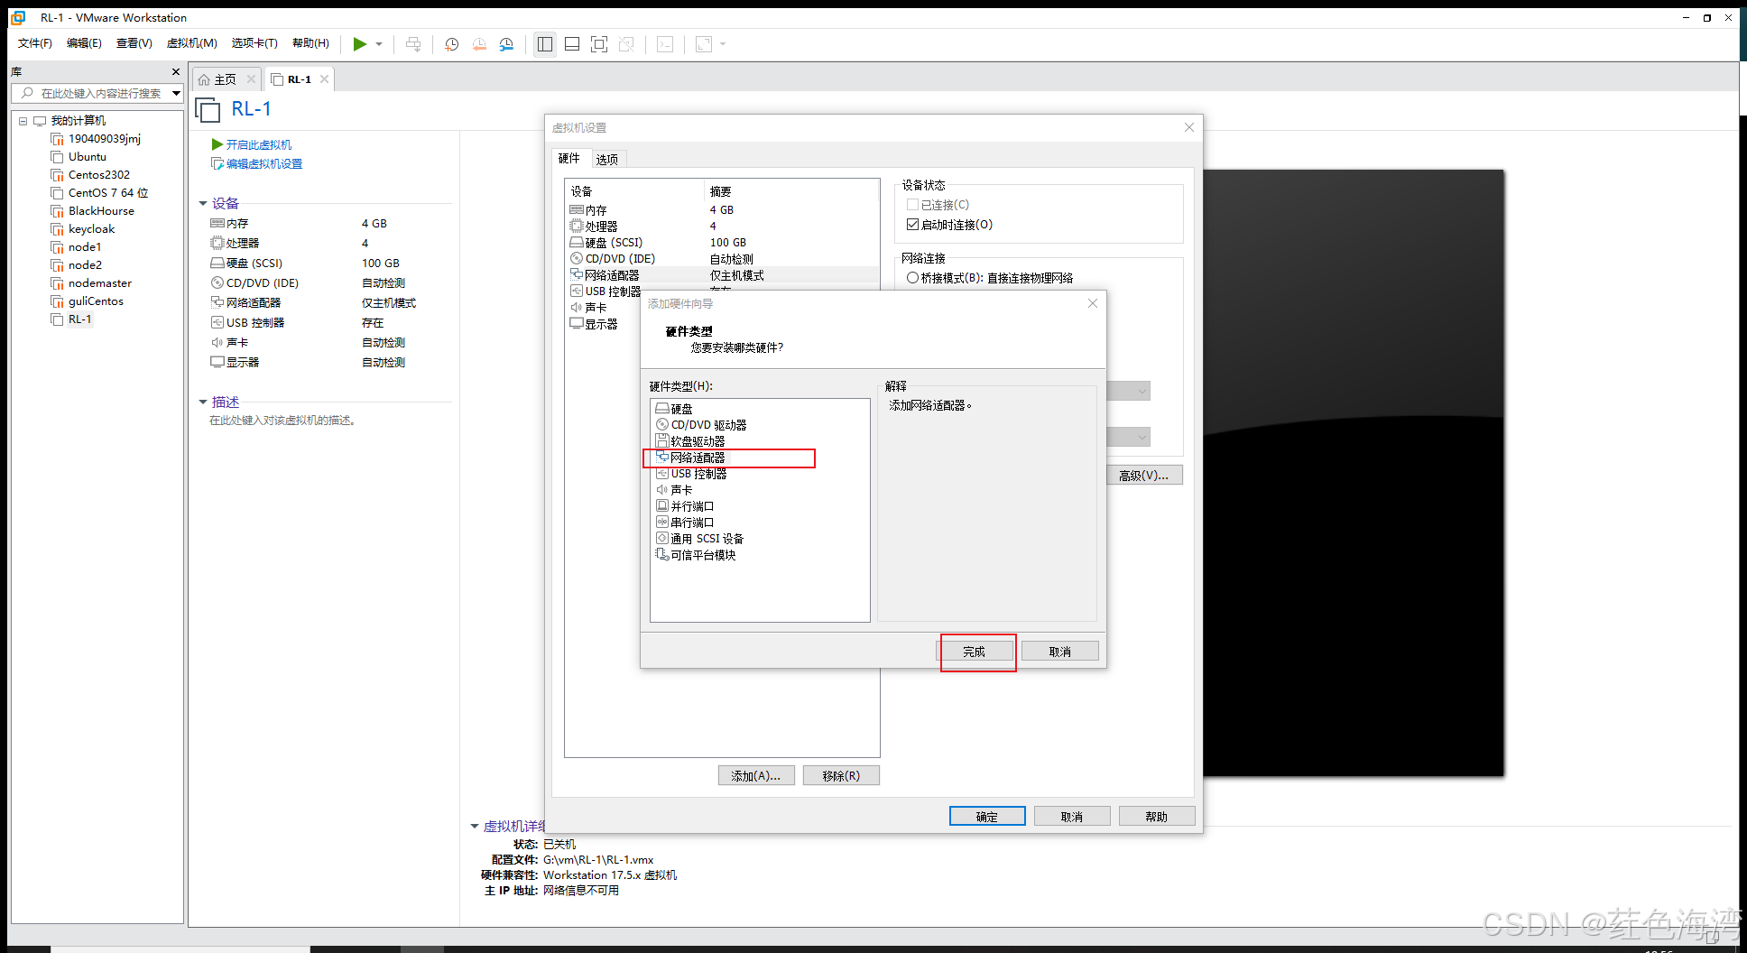Click the green power on play icon
Image resolution: width=1747 pixels, height=953 pixels.
point(359,44)
